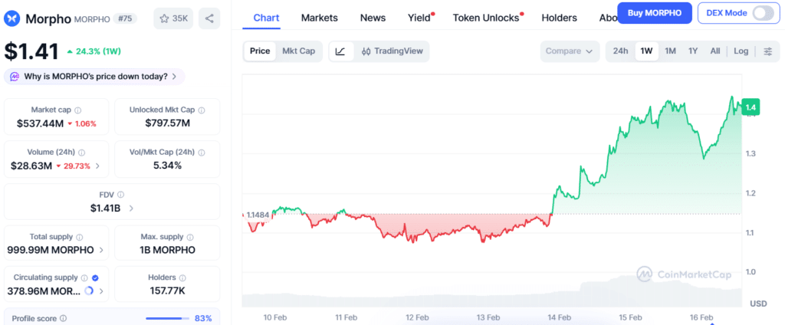This screenshot has height=325, width=785.
Task: Click the Morpho butterfly logo icon
Action: pyautogui.click(x=12, y=19)
